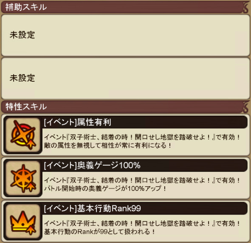Click the 奥義ゲージ100%アップ description text

[142, 185]
